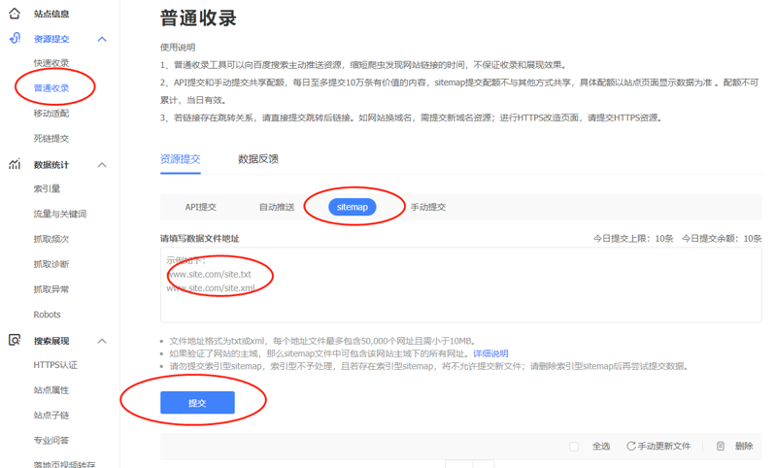Focus the sitemap file address textarea
The width and height of the screenshot is (776, 468).
[x=460, y=284]
